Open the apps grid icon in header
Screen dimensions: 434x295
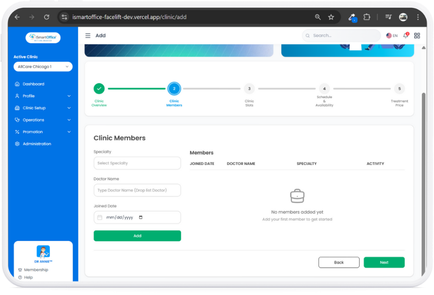417,35
